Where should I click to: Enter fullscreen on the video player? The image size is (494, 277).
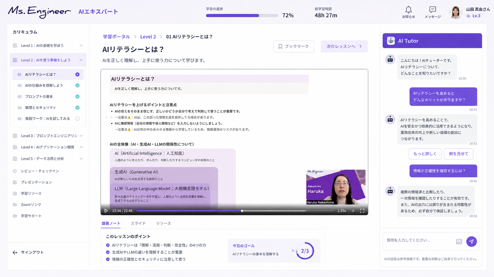coord(362,211)
